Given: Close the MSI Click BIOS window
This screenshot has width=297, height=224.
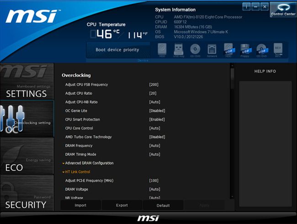Looking at the screenshot, I should coord(265,7).
